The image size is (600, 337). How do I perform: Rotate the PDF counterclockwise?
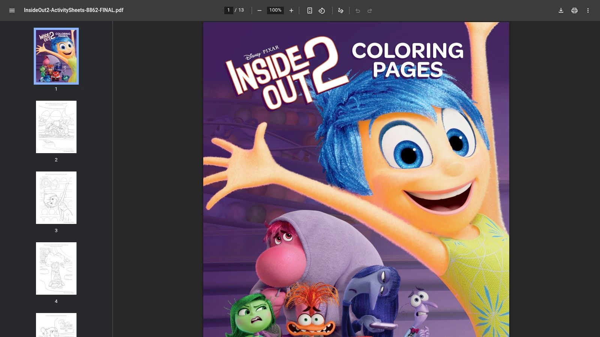(322, 10)
